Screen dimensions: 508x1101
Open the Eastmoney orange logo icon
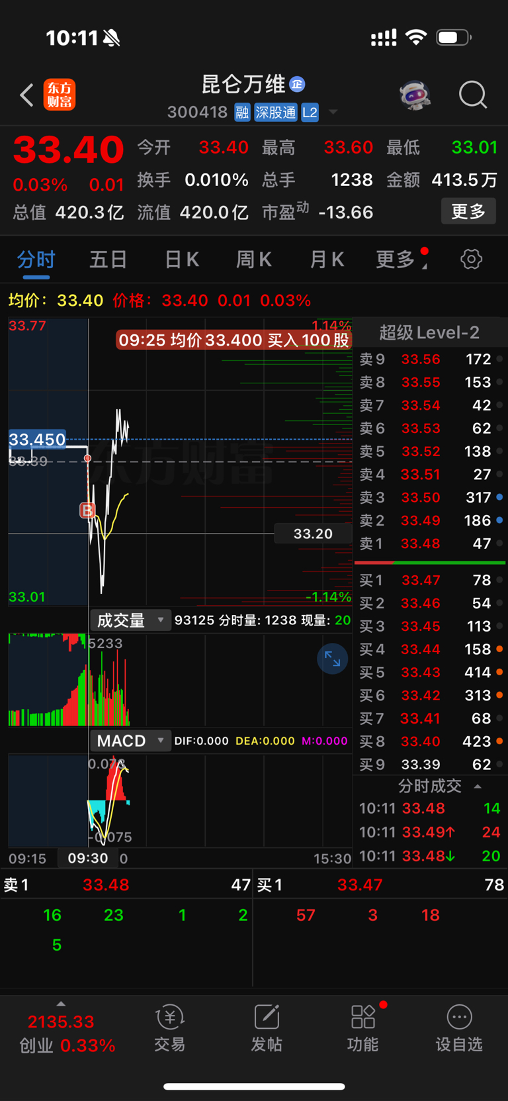point(60,95)
